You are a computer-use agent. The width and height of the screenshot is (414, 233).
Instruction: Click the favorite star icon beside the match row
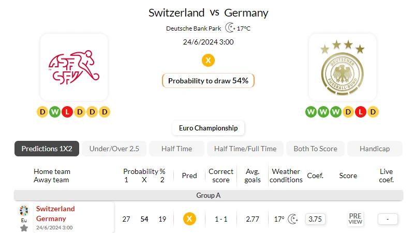[x=24, y=228]
